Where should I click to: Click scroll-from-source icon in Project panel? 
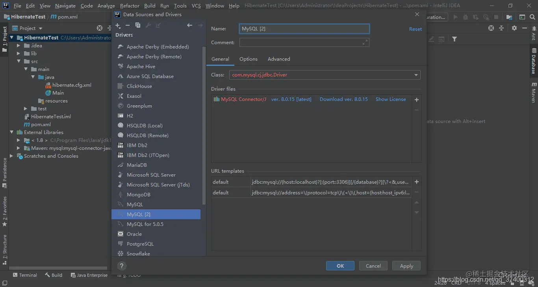100,28
